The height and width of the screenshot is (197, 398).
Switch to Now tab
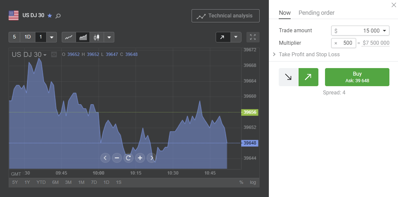point(285,13)
